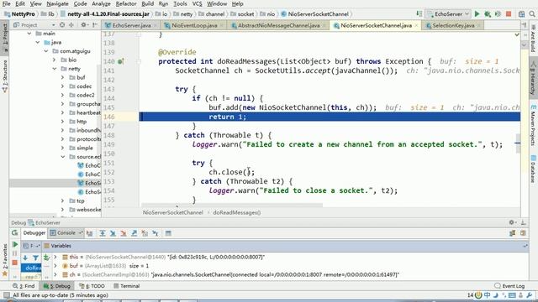The image size is (538, 302).
Task: Open Evaluate Expression calculator icon
Action: point(168,233)
